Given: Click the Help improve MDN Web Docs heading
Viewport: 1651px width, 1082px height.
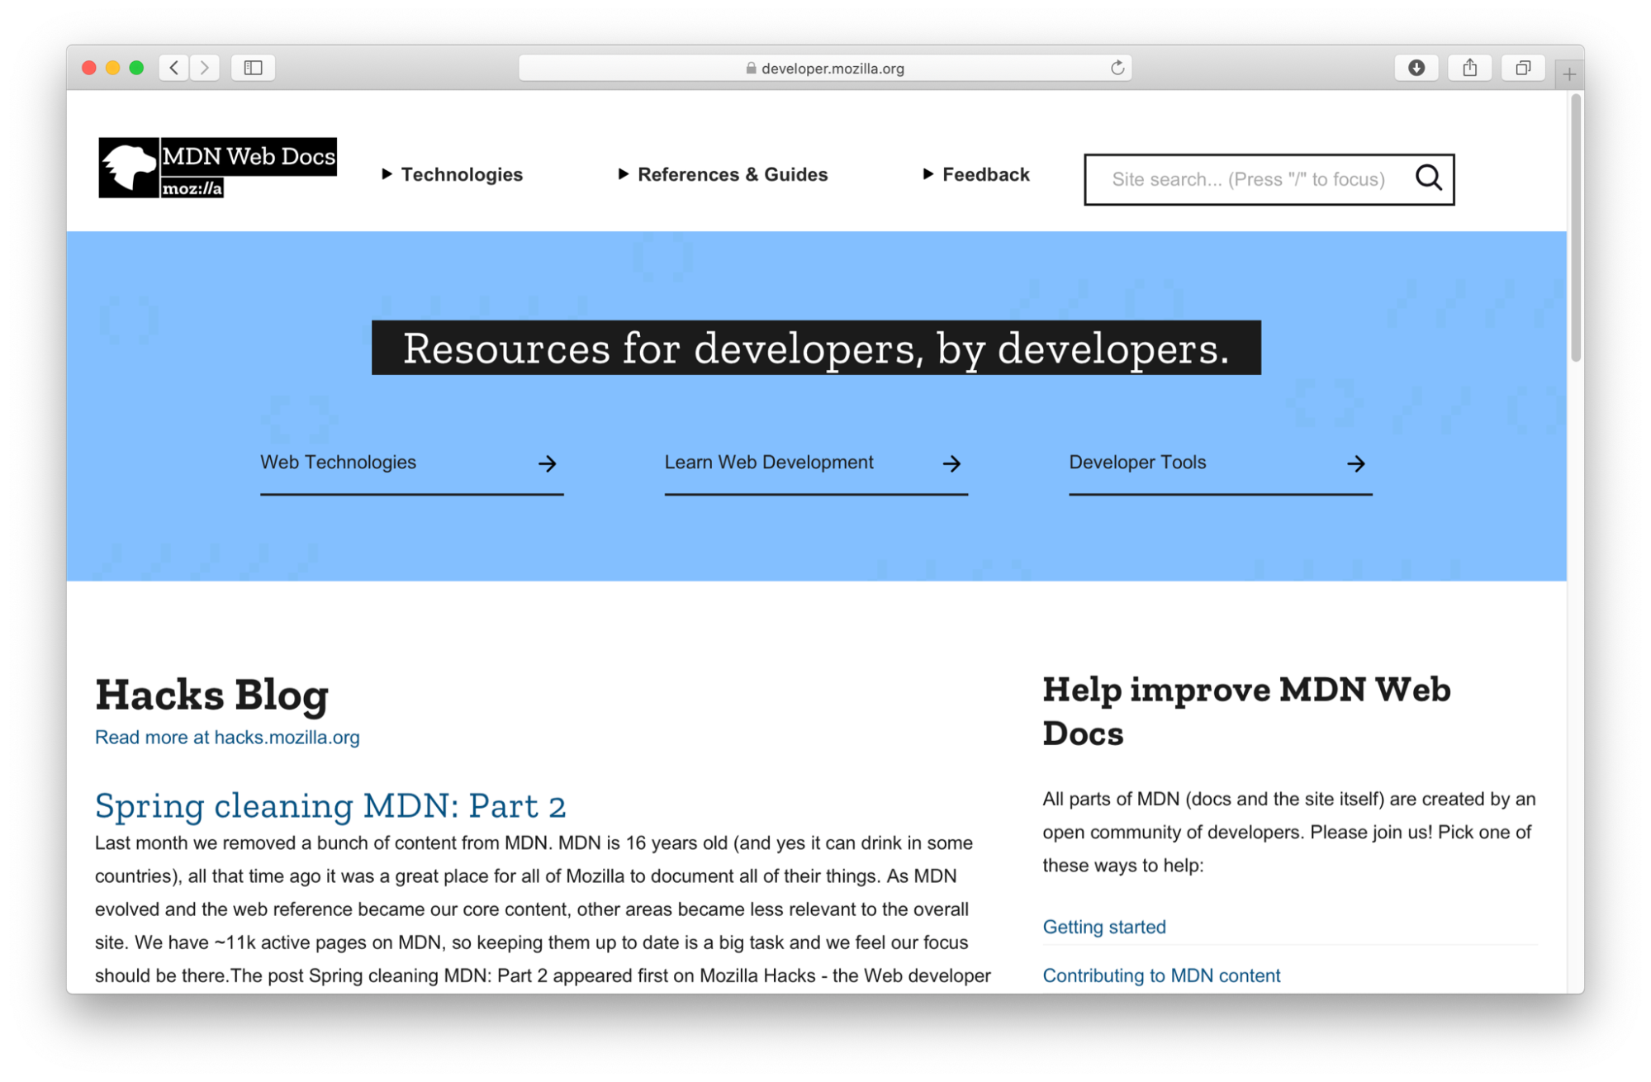Looking at the screenshot, I should (x=1246, y=711).
